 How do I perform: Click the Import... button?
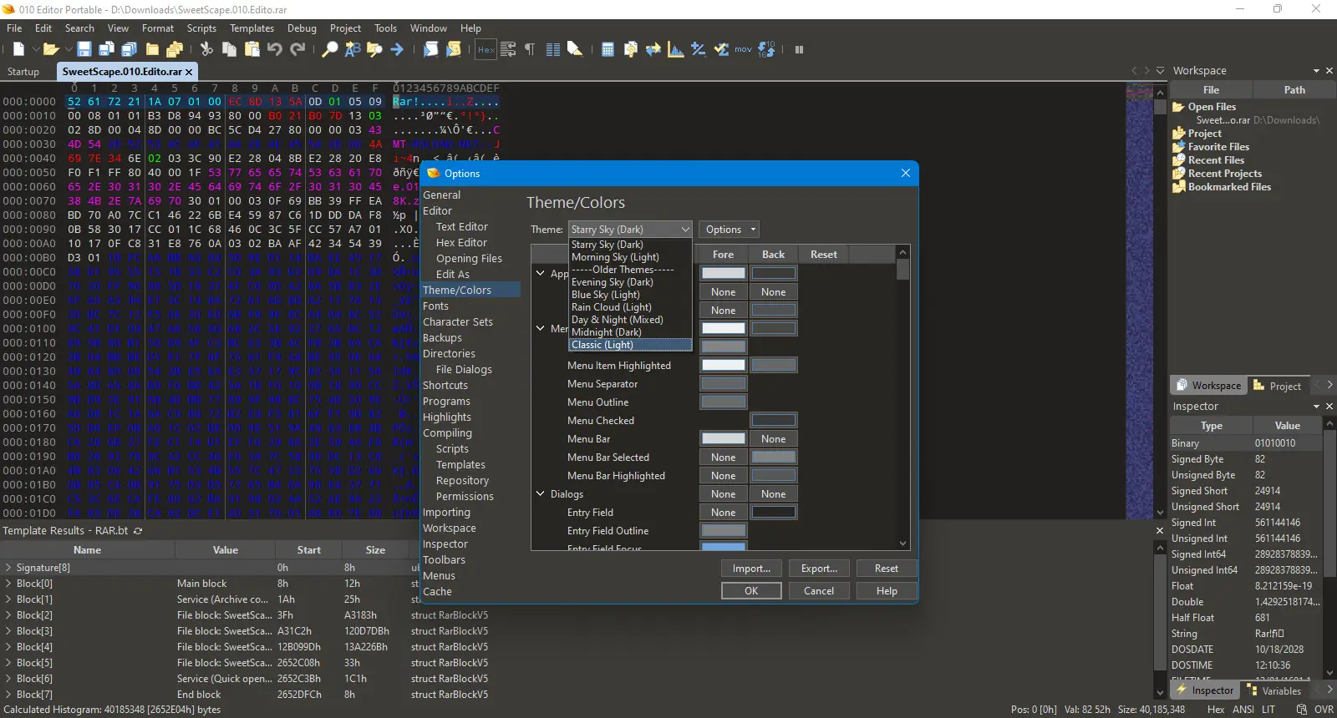pos(751,569)
